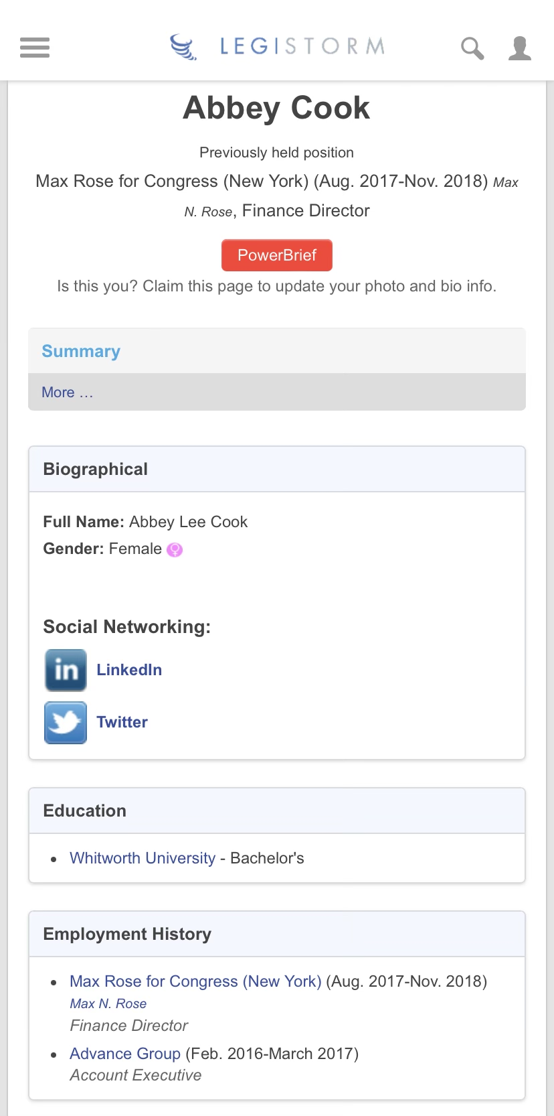The width and height of the screenshot is (554, 1116).
Task: Open search with magnifying glass icon
Action: (472, 48)
